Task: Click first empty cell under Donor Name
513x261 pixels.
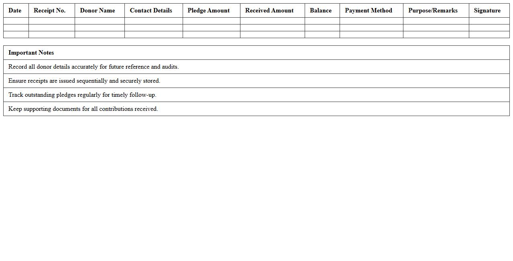Action: (100, 21)
